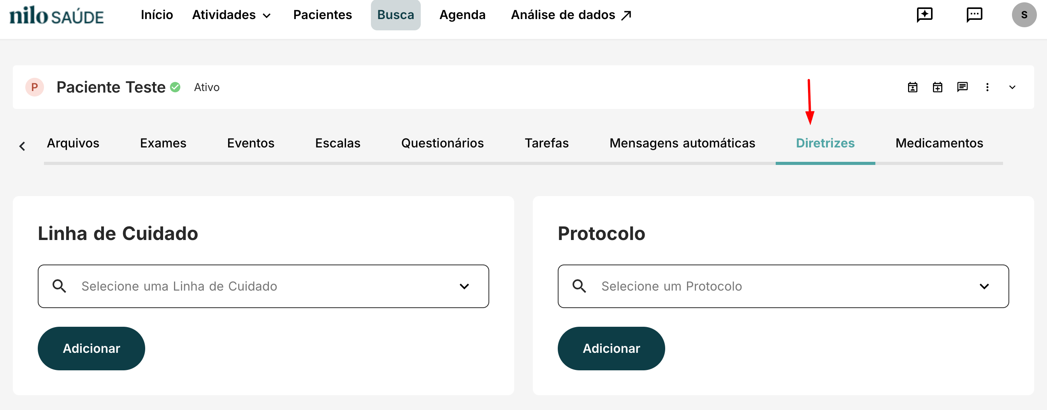Click the S avatar in the top bar
1047x410 pixels.
[1024, 15]
